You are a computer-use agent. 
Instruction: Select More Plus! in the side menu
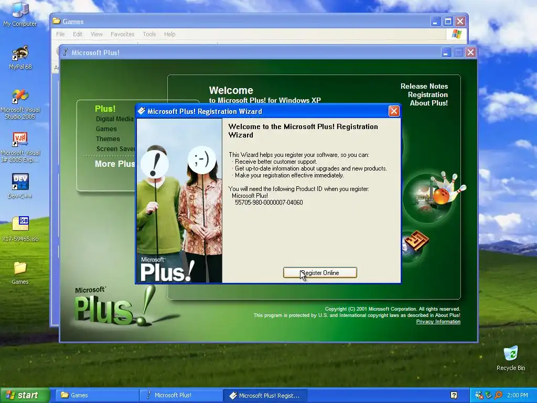pos(115,164)
